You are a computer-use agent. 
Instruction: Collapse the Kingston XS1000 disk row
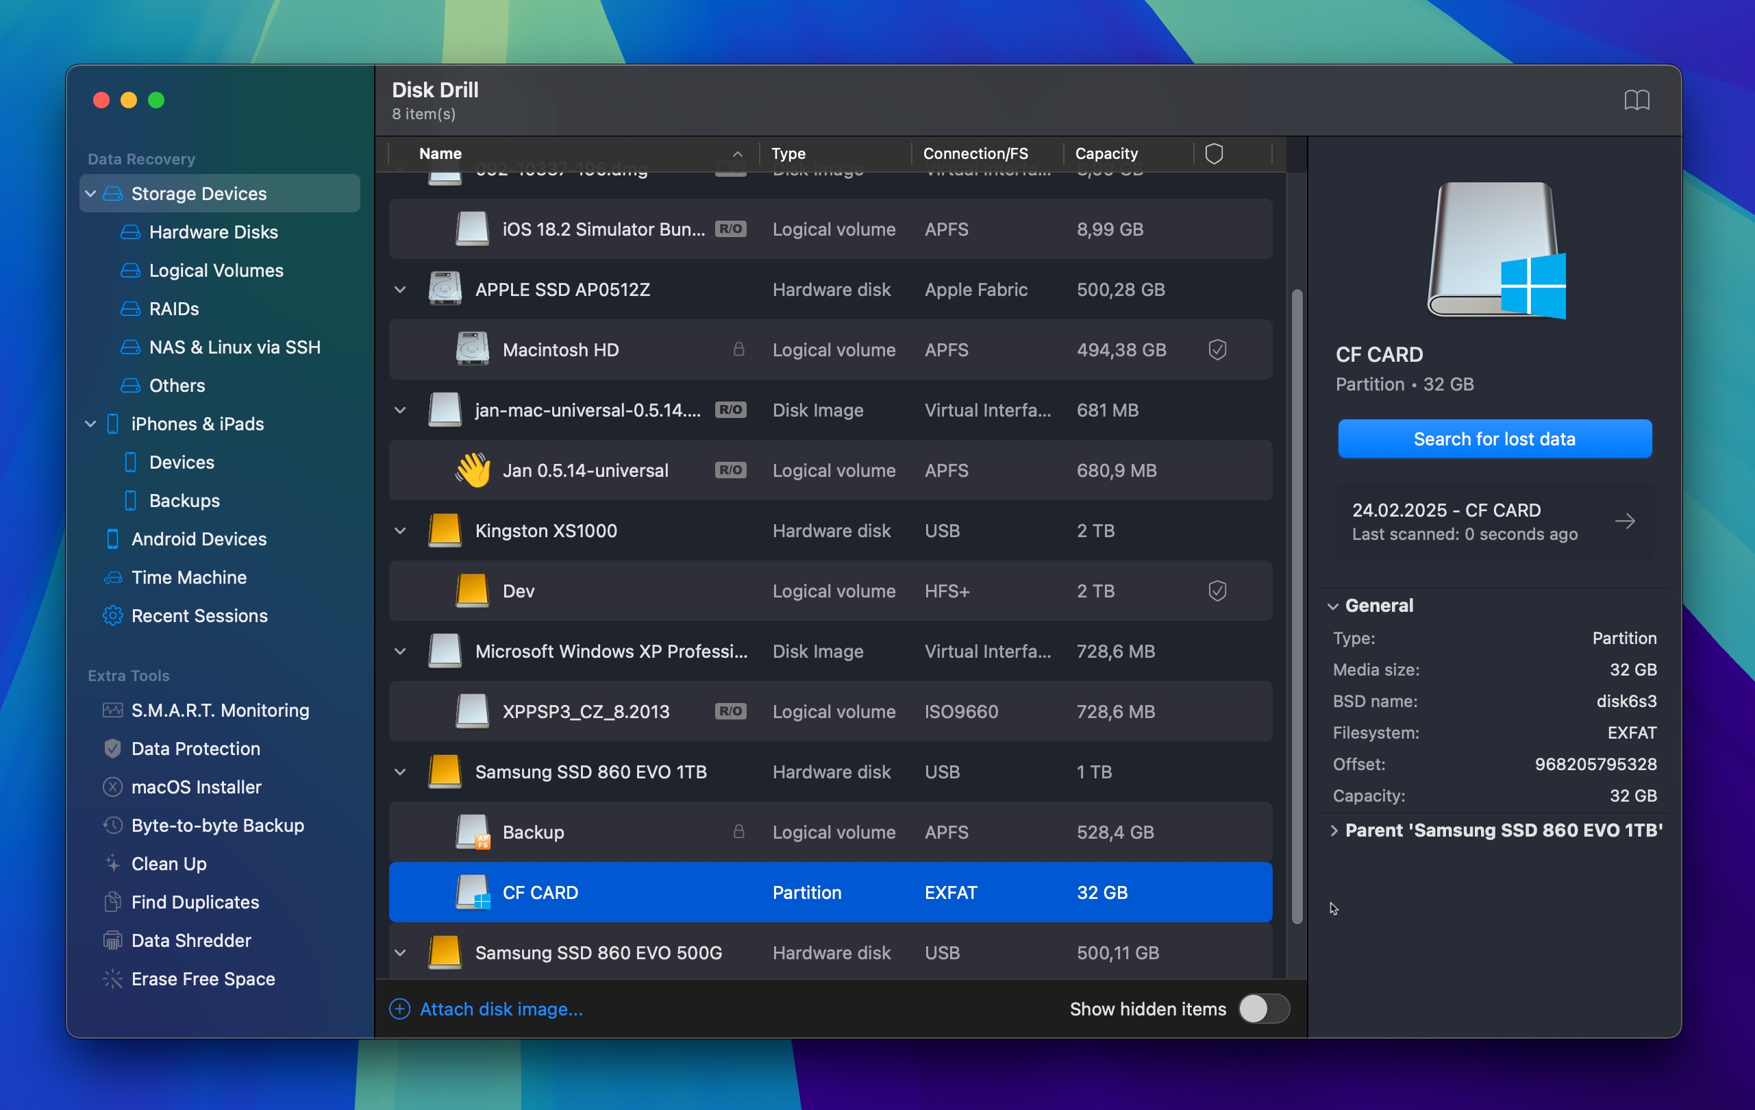click(x=400, y=530)
